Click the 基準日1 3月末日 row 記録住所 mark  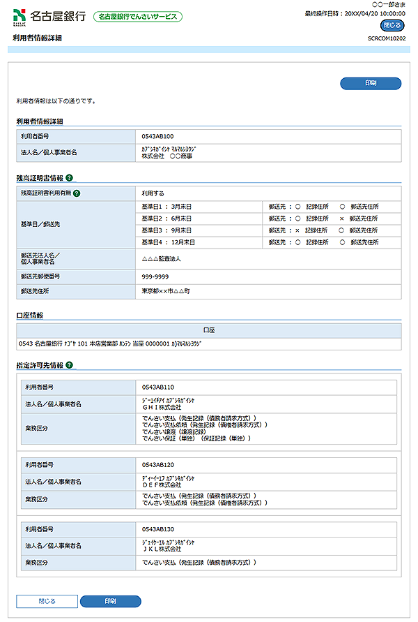pyautogui.click(x=297, y=207)
